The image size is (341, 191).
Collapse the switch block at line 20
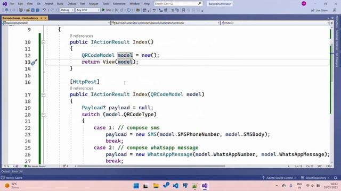44,115
